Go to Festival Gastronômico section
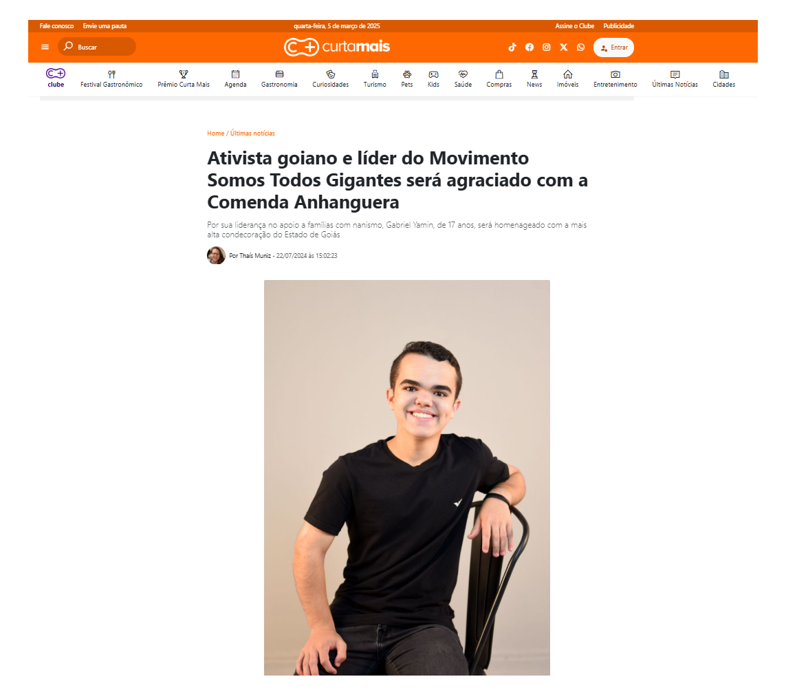Viewport: 797px width, 690px height. pos(111,79)
